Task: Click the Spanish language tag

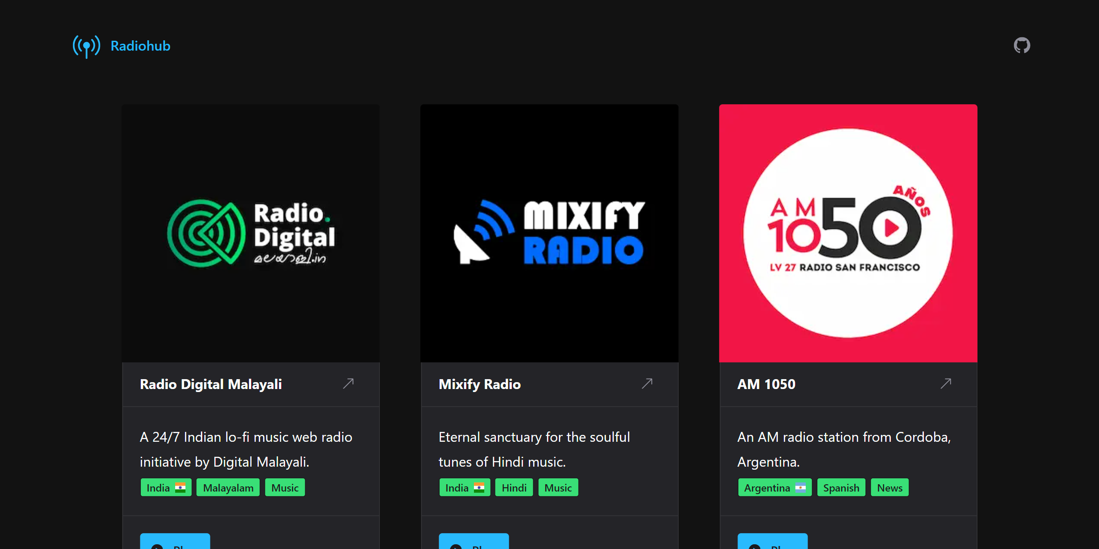Action: 841,488
